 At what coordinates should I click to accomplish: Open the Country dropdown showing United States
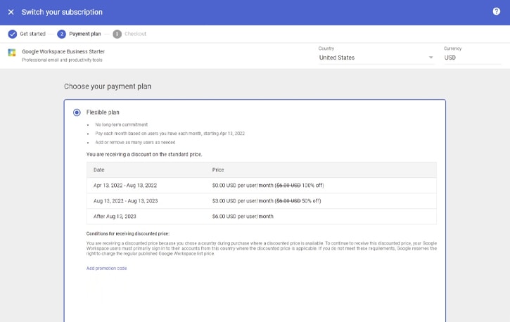376,58
